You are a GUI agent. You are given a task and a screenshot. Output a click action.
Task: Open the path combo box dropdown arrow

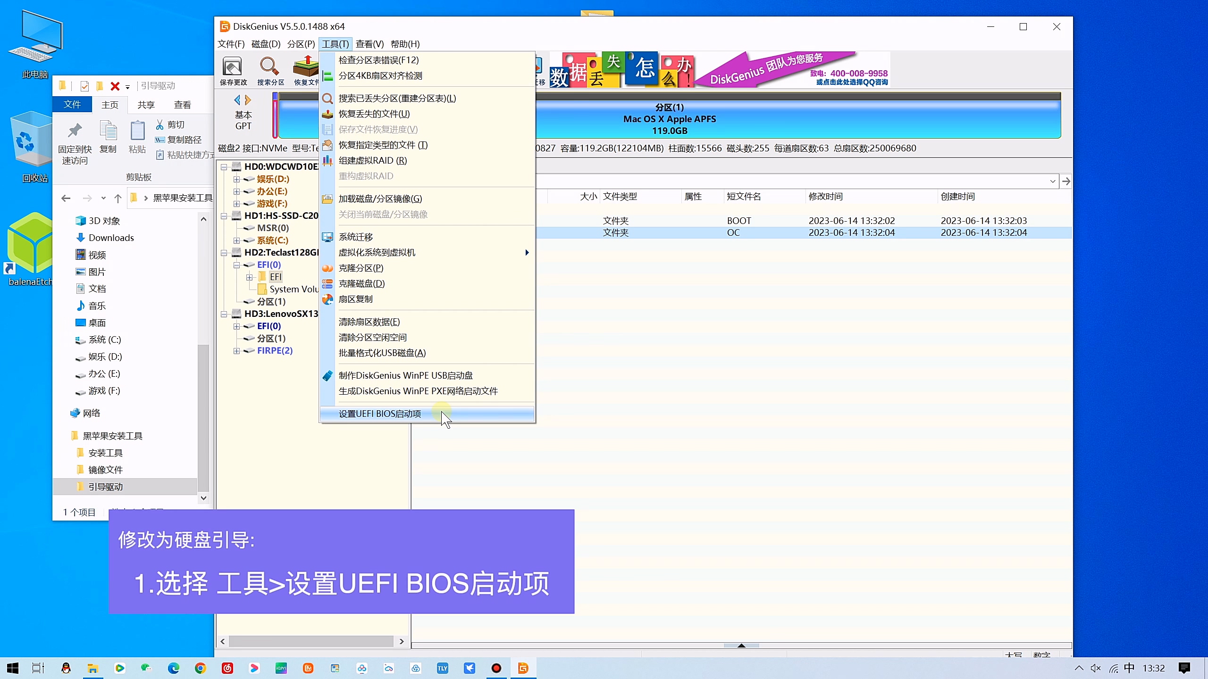coord(1052,182)
